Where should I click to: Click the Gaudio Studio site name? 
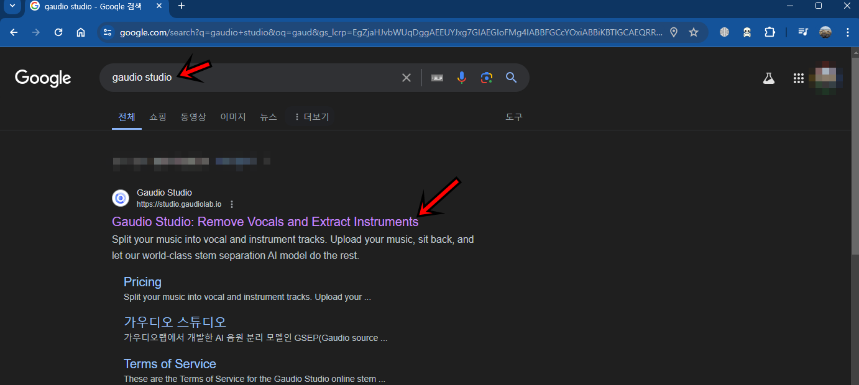[164, 192]
